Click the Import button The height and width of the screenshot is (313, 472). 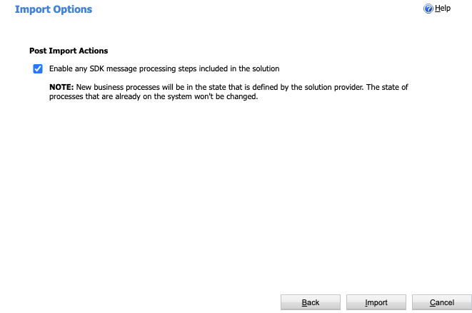click(x=376, y=302)
